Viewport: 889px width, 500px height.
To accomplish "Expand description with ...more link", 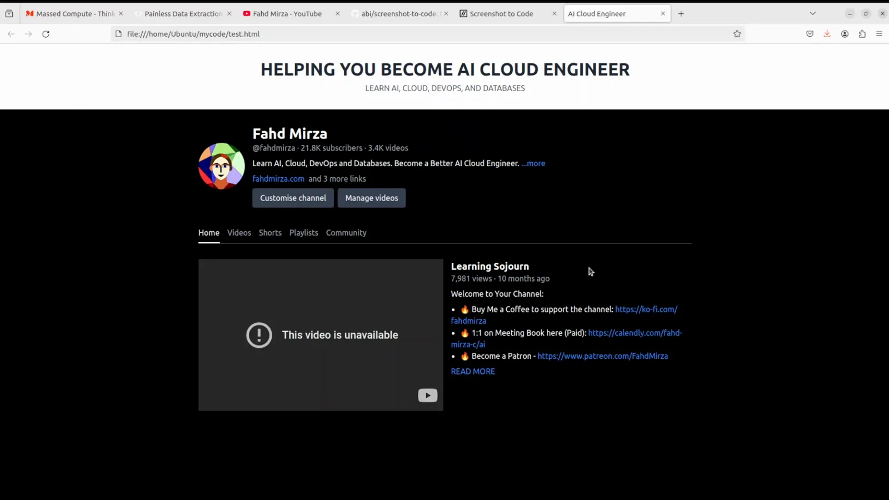I will pos(533,163).
